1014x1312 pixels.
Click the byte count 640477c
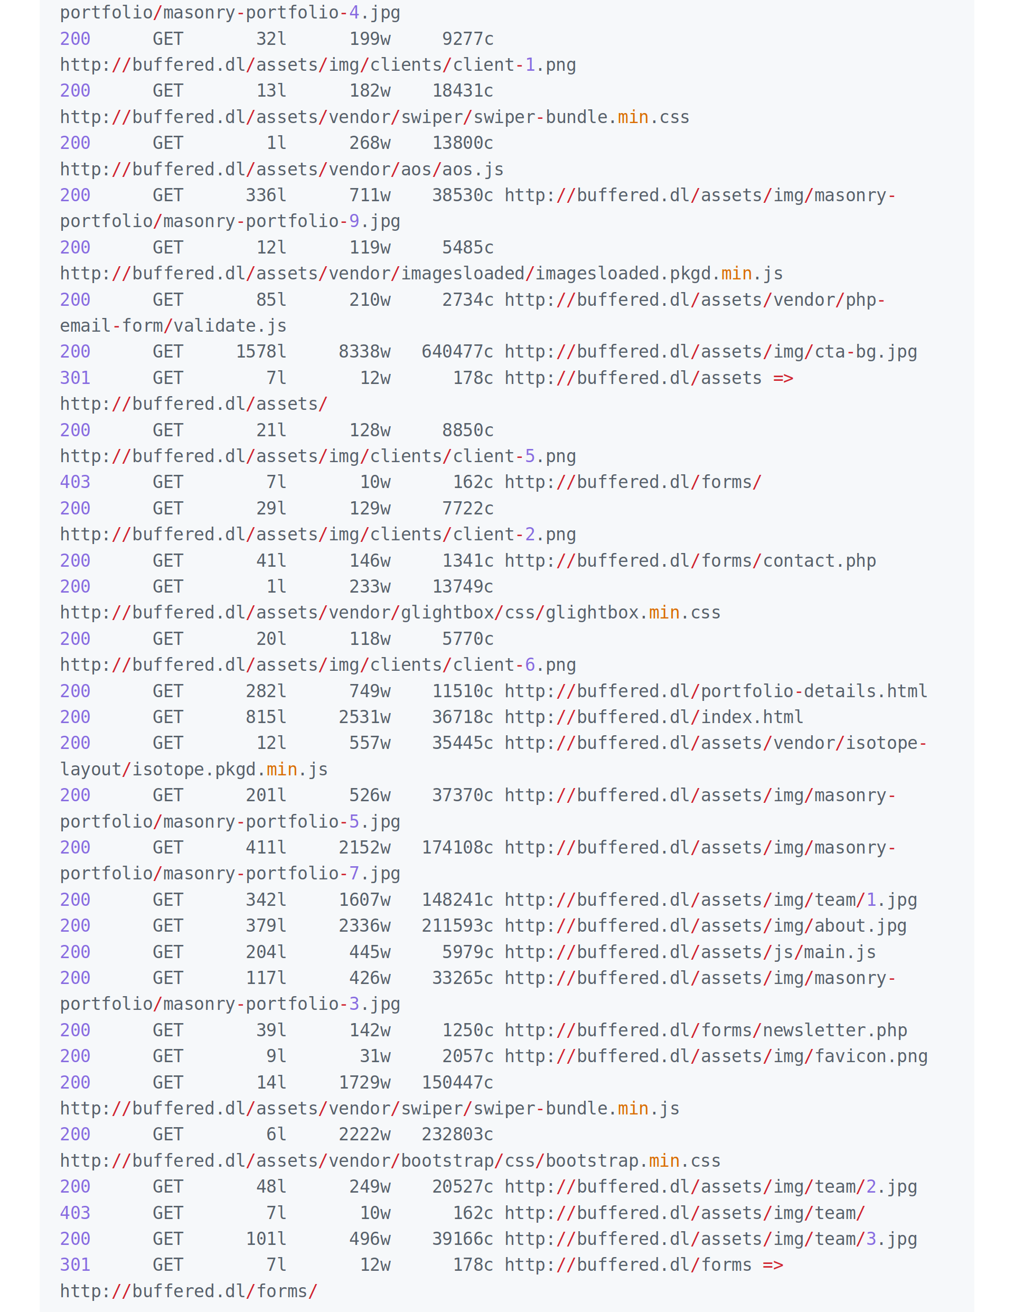click(x=457, y=352)
